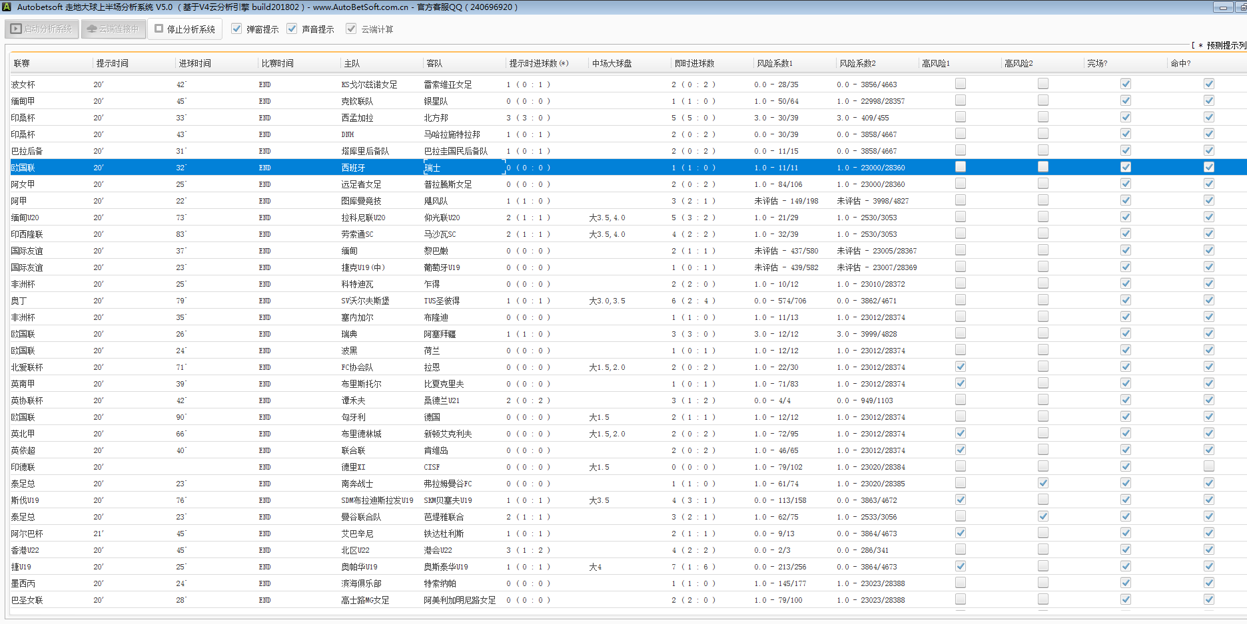Check 命中? box in the 印德联 row
Screen dimensions: 1247x624
(1208, 466)
